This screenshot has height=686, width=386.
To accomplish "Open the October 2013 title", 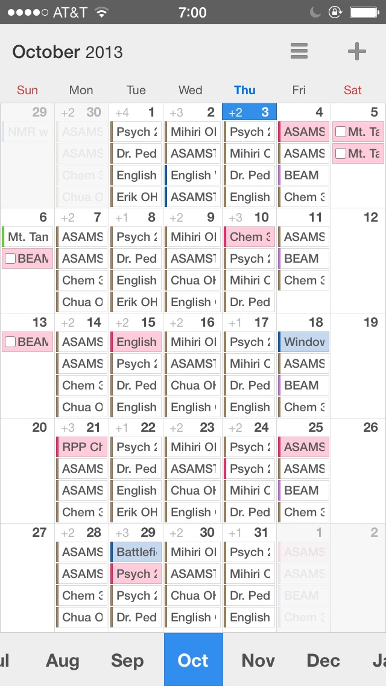I will point(68,52).
